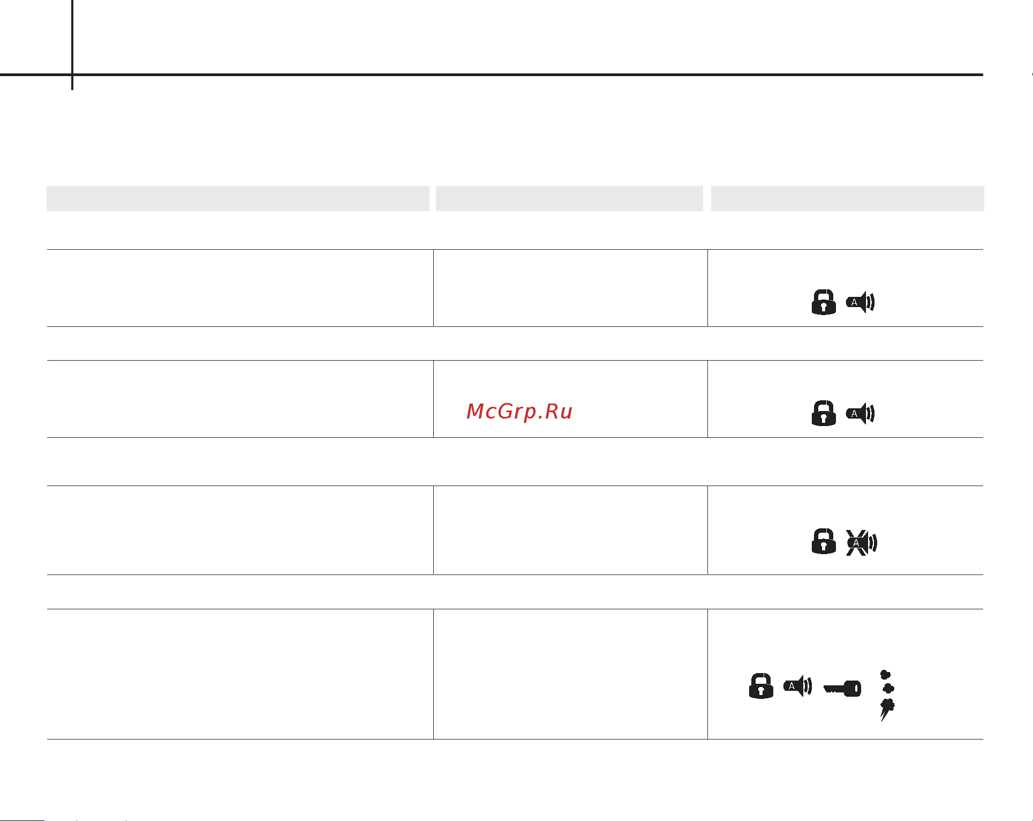Click the crossed-out muted speaker icon

(x=861, y=543)
